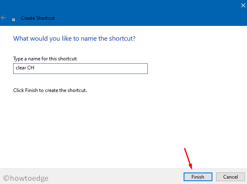This screenshot has width=247, height=184.
Task: Click text 'Click Finish to create the shortcut.'
Action: [50, 90]
